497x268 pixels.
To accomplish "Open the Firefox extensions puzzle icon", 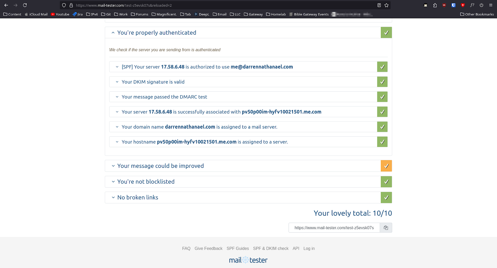I will [x=435, y=5].
